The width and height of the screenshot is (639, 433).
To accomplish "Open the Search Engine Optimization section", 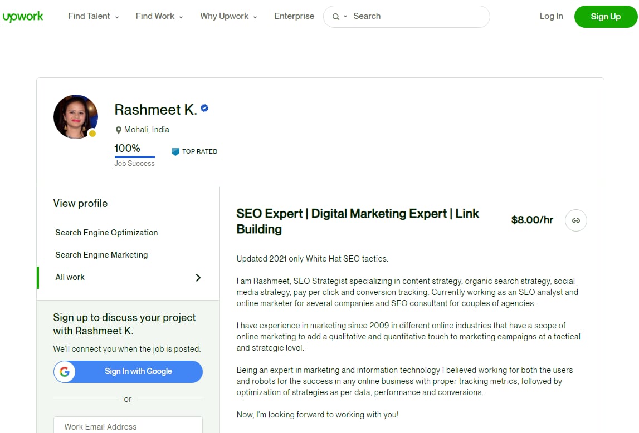I will pos(106,232).
